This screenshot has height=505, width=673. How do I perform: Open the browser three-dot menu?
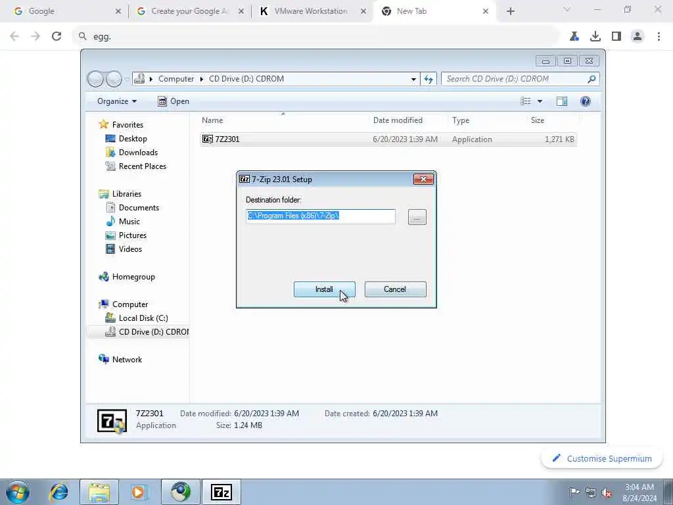point(659,37)
